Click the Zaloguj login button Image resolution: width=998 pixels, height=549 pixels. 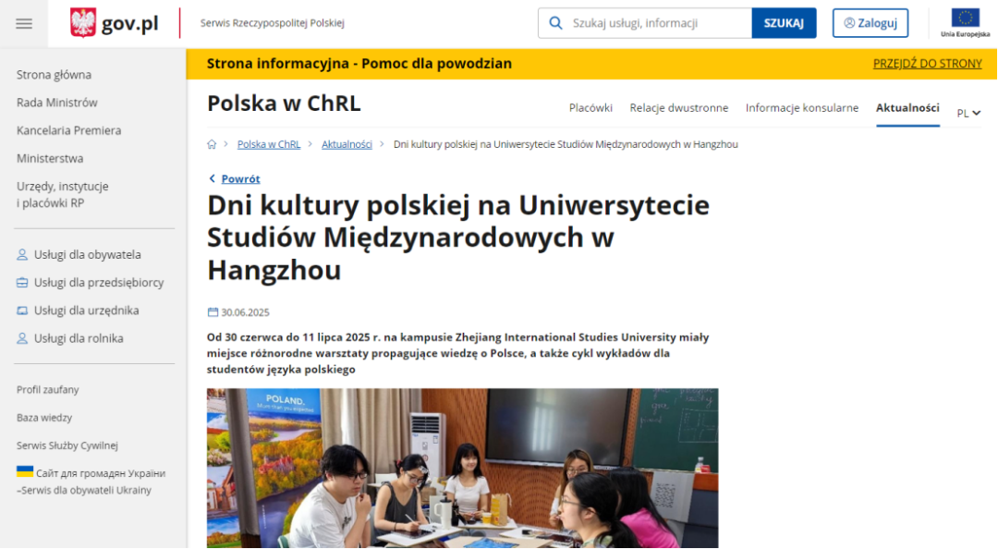[870, 23]
